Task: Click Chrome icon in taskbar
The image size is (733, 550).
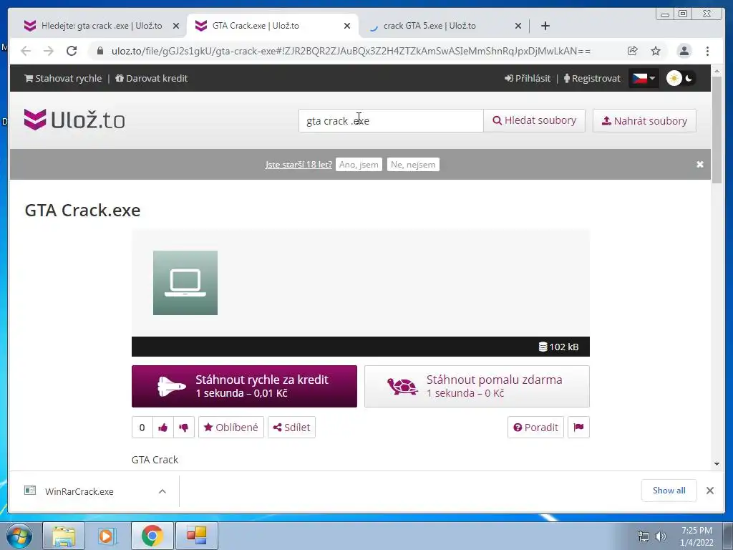Action: 152,536
